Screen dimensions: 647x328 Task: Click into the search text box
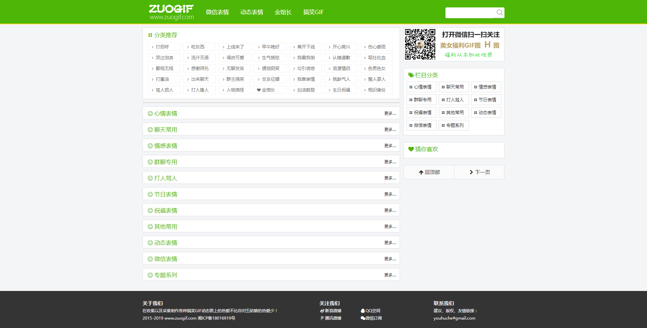(470, 13)
